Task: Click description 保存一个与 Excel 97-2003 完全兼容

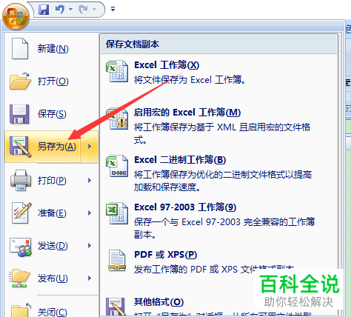Action: tap(224, 228)
